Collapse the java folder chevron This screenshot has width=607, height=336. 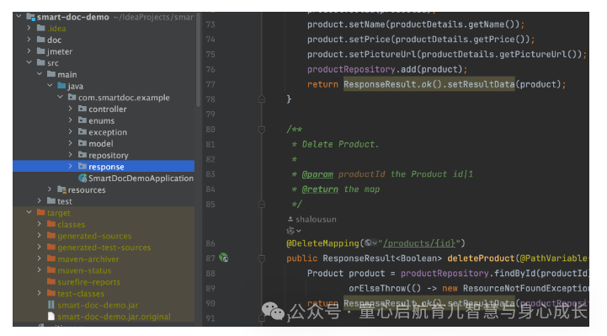(50, 86)
